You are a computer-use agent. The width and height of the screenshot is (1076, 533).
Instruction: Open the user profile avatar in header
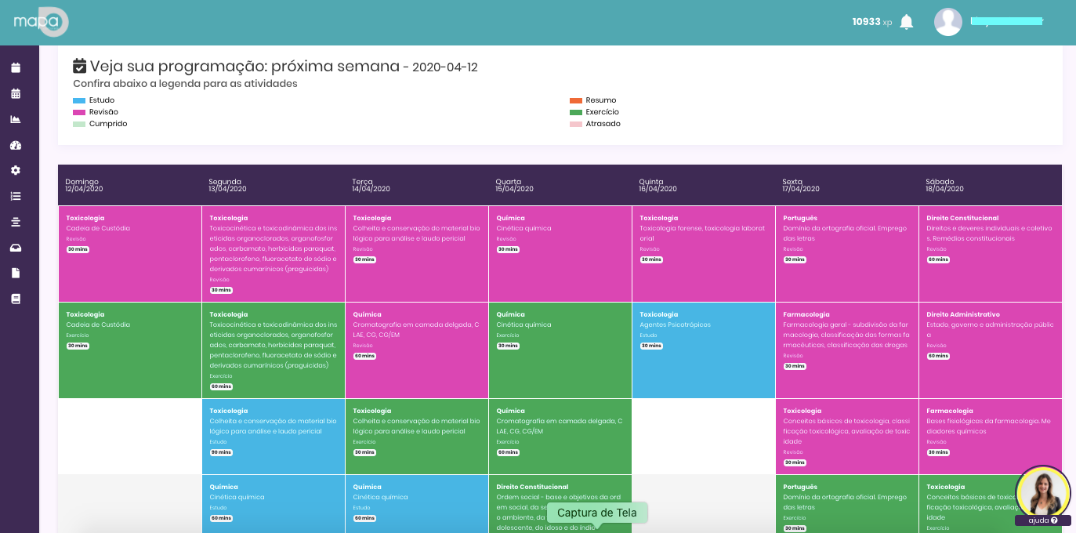tap(947, 22)
